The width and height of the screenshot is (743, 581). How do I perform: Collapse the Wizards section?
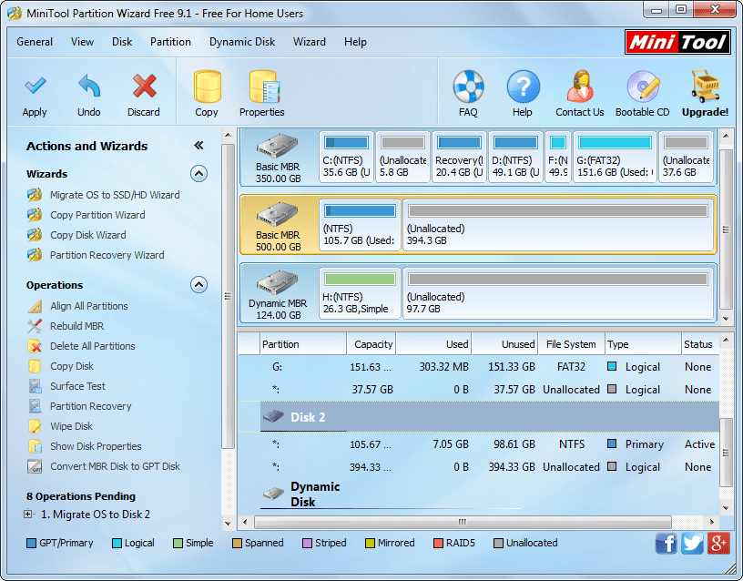click(x=199, y=174)
